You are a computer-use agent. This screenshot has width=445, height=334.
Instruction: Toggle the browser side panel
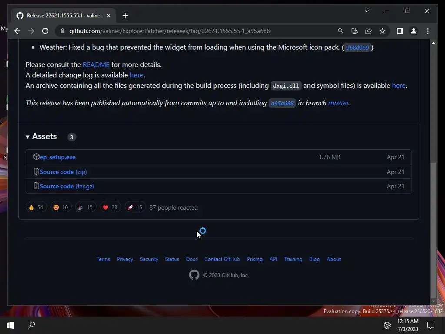click(400, 31)
